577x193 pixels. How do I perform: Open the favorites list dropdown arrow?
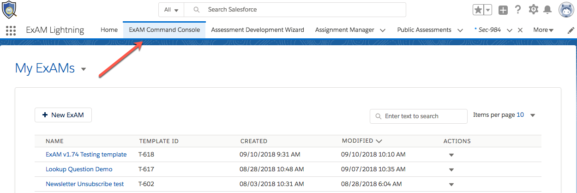pos(488,10)
